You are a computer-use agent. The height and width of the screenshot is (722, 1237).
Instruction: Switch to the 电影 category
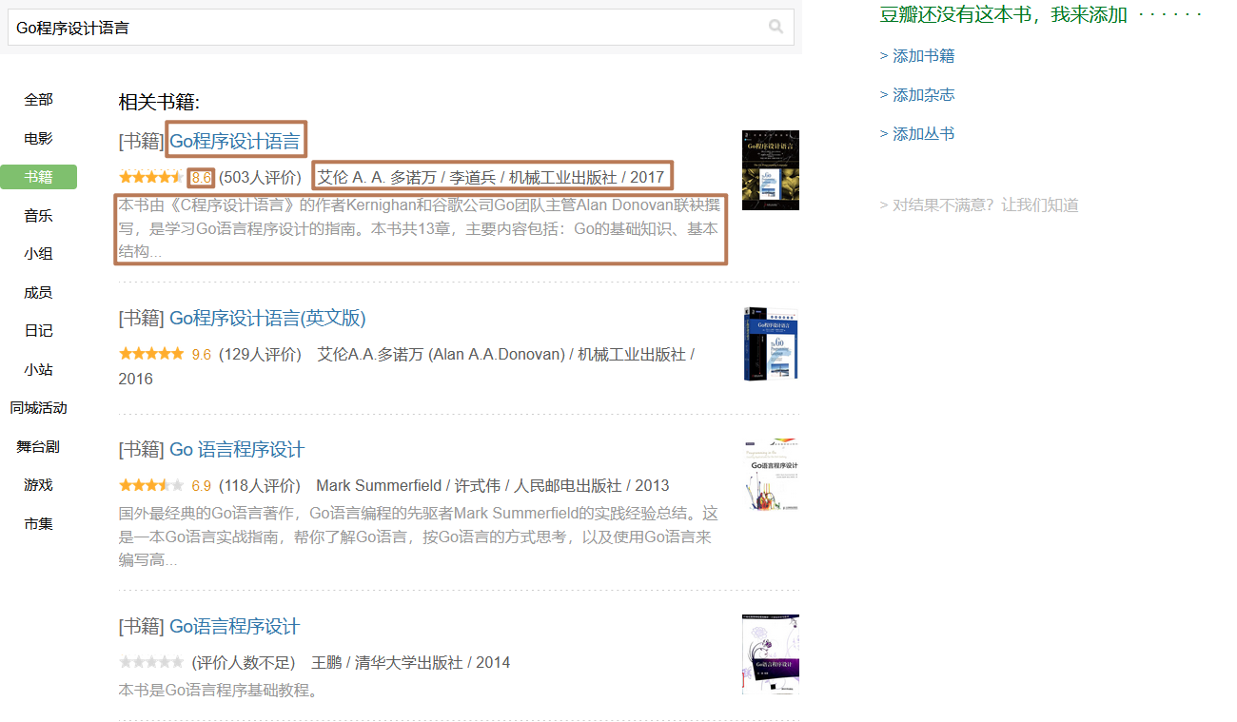[x=39, y=139]
